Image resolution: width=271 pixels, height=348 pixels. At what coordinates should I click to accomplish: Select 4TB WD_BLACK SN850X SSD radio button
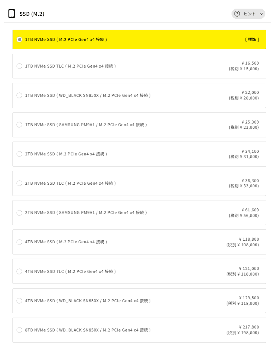pos(20,300)
